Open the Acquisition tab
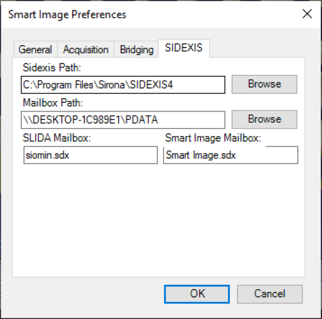This screenshot has width=322, height=319. coord(86,49)
